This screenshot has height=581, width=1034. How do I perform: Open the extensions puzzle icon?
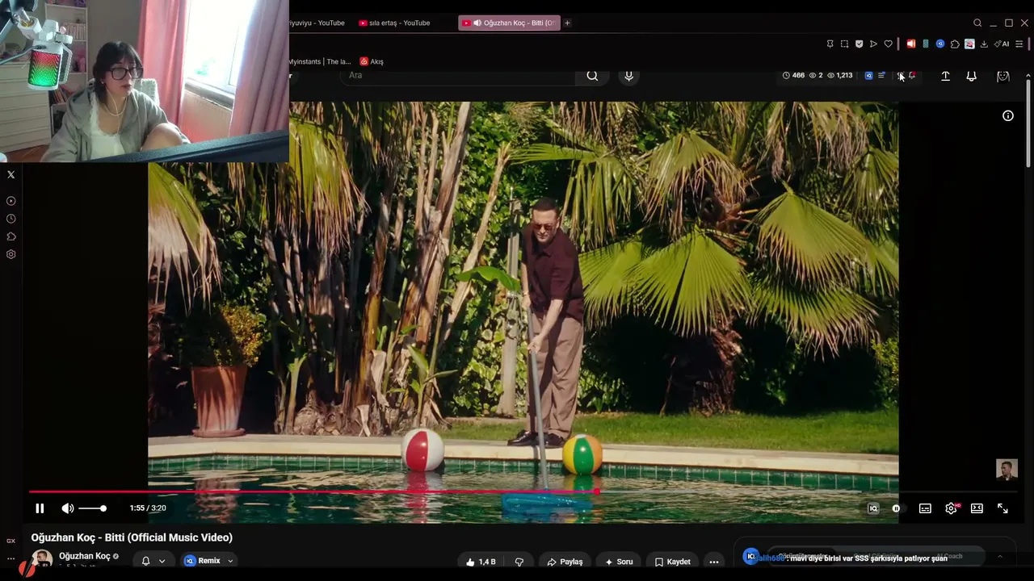(955, 44)
